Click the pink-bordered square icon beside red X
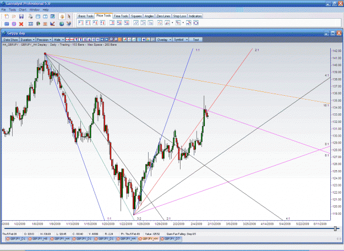 tap(14, 24)
